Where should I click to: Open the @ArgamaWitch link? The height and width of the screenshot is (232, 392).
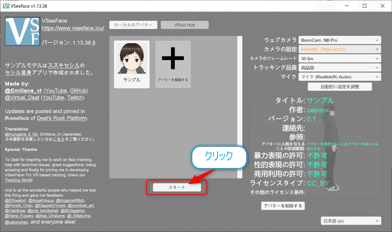[x=70, y=201]
